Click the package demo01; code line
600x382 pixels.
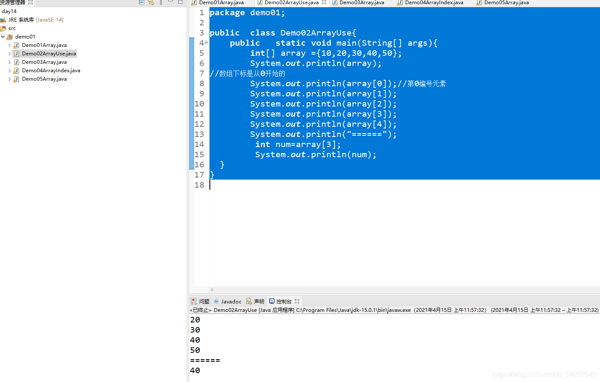tap(248, 13)
